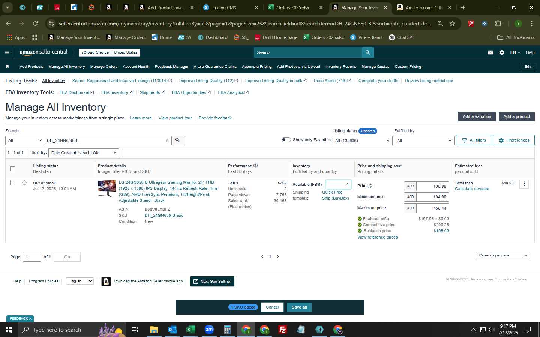Screen dimensions: 540x337
Task: Open the SKU DH_24GN650-B.aus link
Action: pyautogui.click(x=164, y=215)
